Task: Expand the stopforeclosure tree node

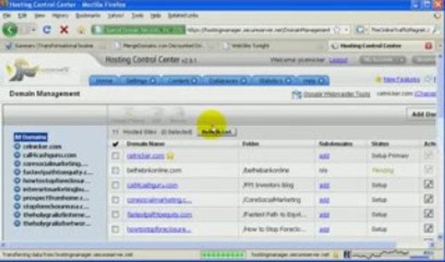Action: [x=17, y=206]
